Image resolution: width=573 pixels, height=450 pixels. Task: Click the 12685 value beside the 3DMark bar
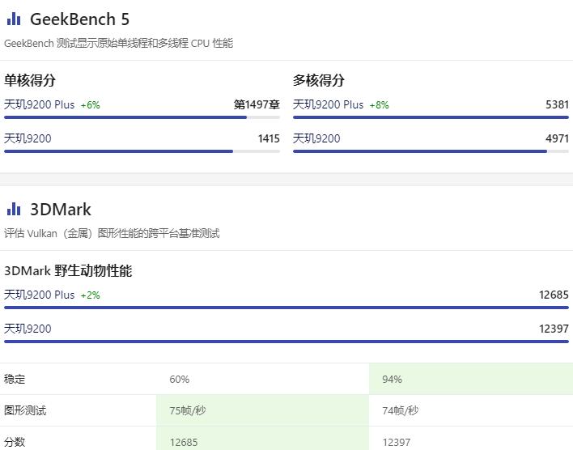coord(554,295)
